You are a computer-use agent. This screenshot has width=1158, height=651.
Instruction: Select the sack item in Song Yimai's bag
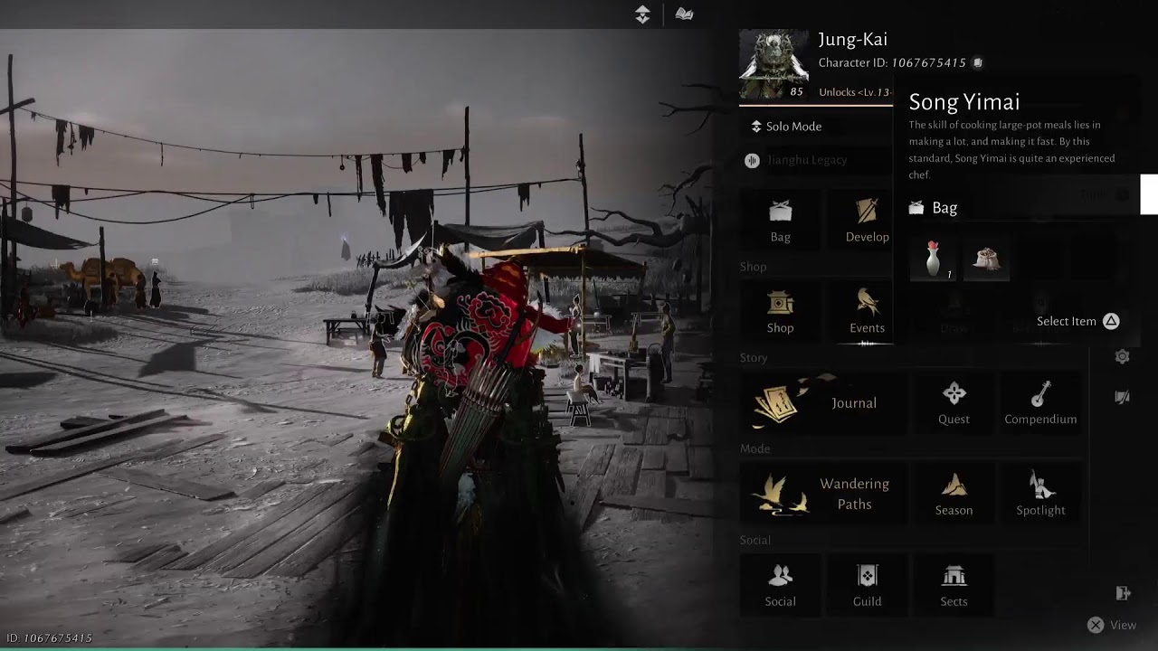(x=986, y=259)
